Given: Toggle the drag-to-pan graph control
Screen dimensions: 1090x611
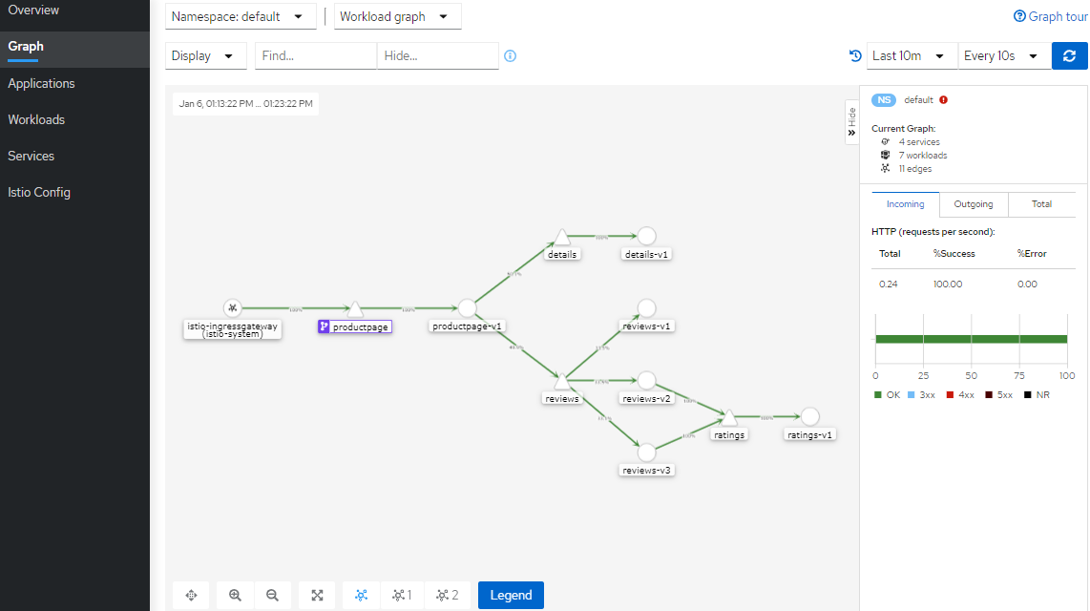Looking at the screenshot, I should (x=191, y=595).
